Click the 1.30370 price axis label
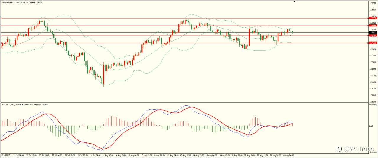This screenshot has height=158, width=378. pyautogui.click(x=373, y=102)
